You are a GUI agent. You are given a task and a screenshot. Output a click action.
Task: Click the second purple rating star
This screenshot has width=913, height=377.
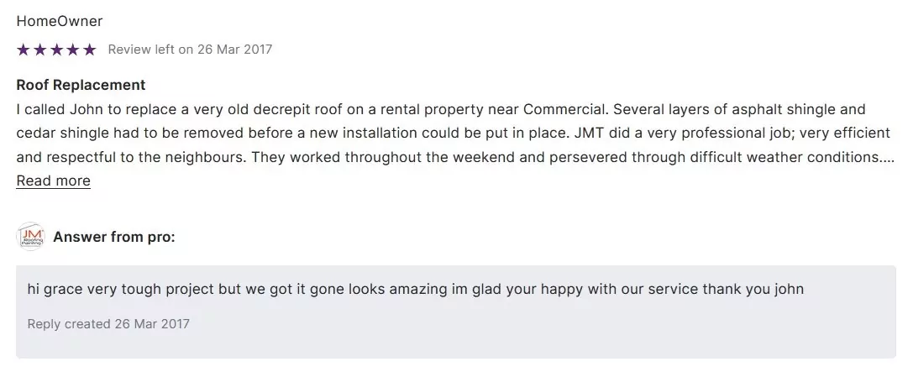click(39, 50)
